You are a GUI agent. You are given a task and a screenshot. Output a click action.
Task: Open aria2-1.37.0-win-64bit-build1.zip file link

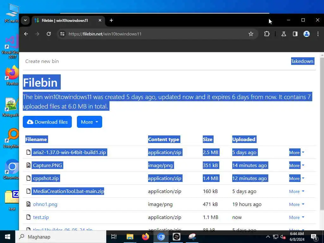tap(69, 153)
